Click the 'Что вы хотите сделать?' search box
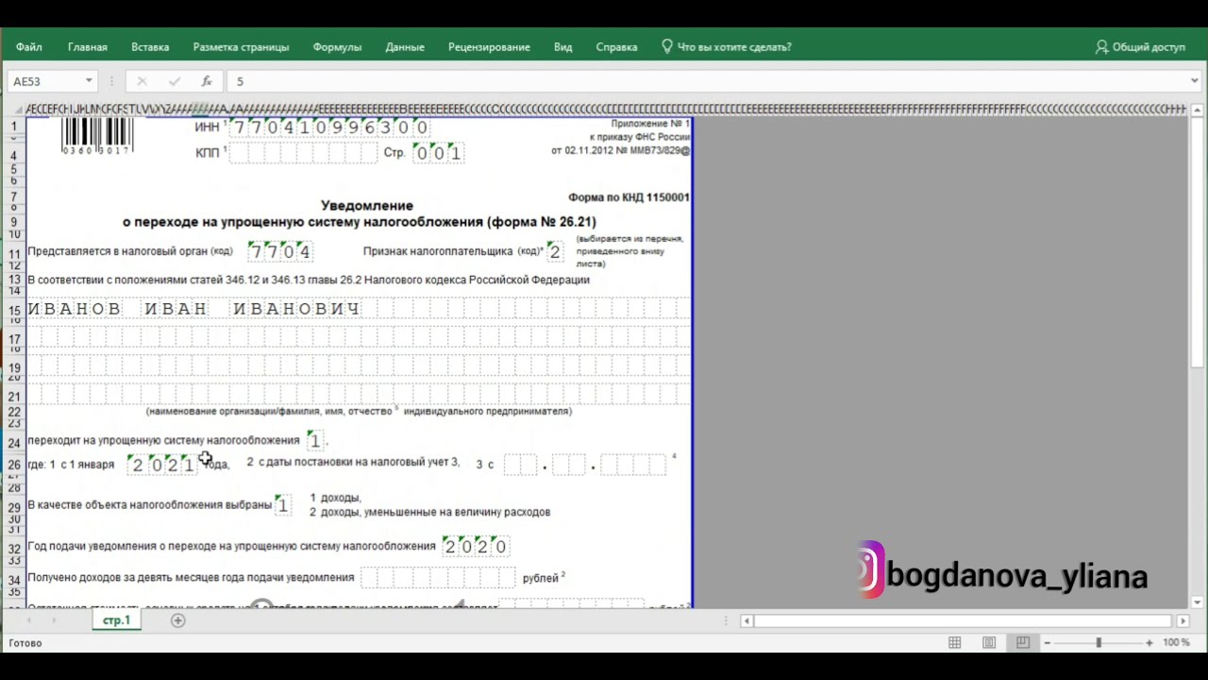Image resolution: width=1208 pixels, height=680 pixels. pos(727,46)
